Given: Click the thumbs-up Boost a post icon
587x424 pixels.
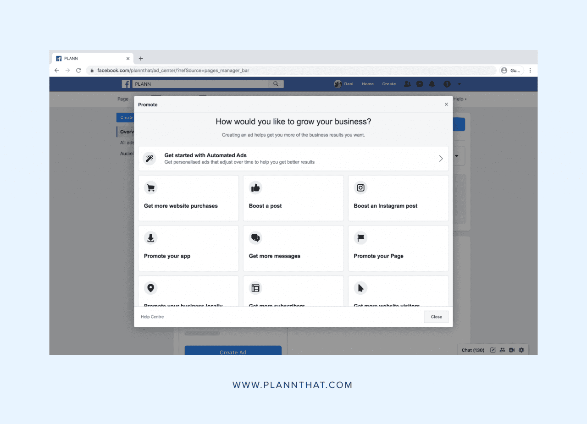Looking at the screenshot, I should 255,187.
